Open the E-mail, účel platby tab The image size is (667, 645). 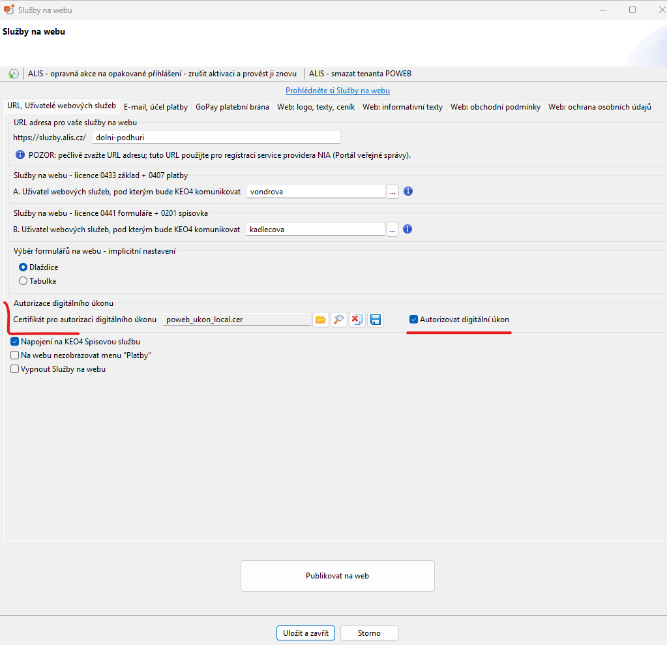click(x=156, y=107)
